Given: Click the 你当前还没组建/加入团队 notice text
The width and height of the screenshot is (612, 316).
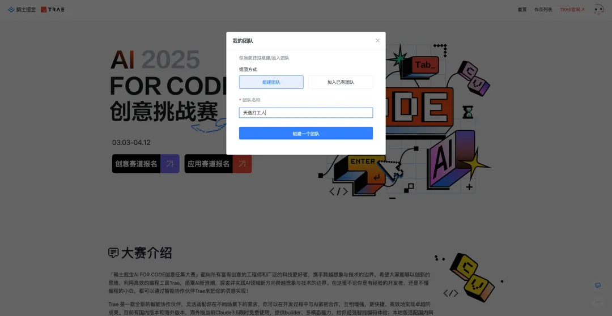Looking at the screenshot, I should (x=264, y=58).
